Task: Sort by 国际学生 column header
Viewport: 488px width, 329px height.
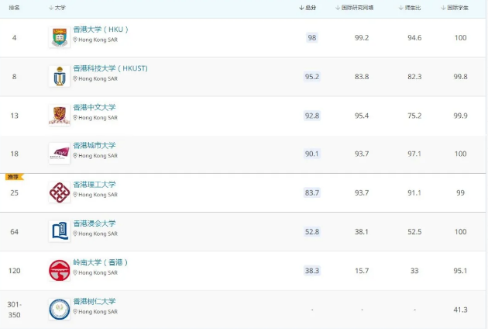Action: [455, 8]
